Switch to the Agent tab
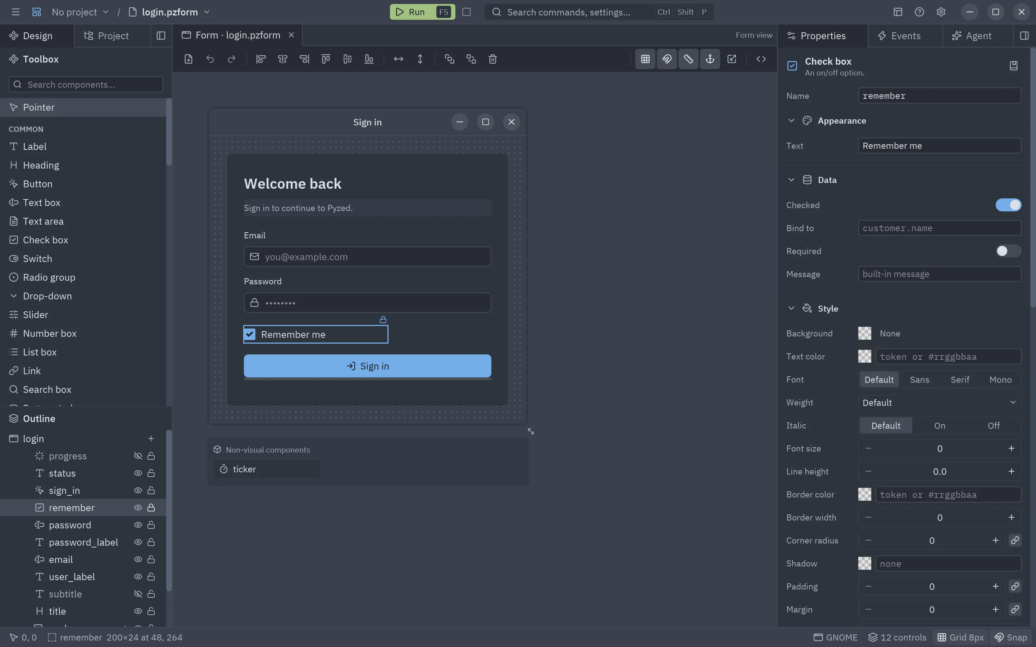The height and width of the screenshot is (647, 1036). pos(978,36)
